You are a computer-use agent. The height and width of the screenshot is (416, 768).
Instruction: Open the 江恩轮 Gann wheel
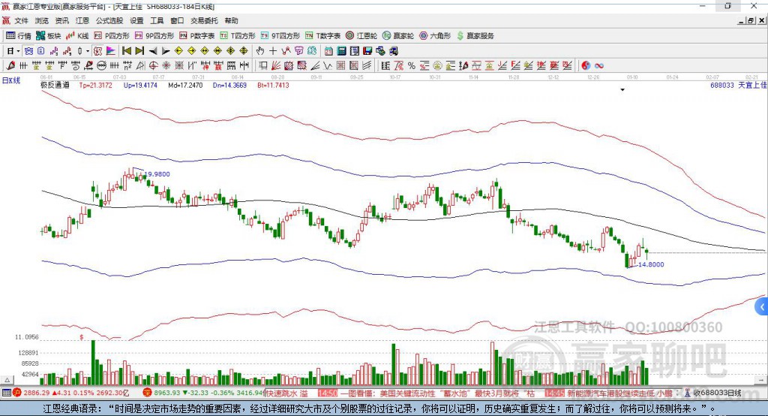tap(361, 36)
